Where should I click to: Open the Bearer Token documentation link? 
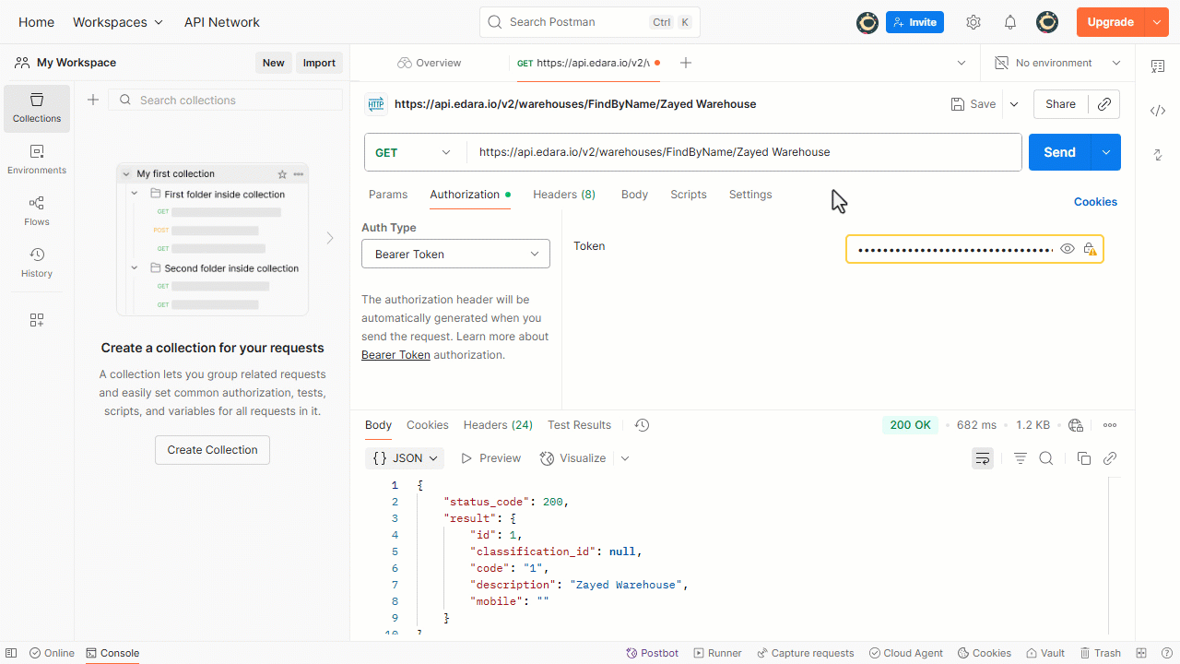[x=395, y=355]
